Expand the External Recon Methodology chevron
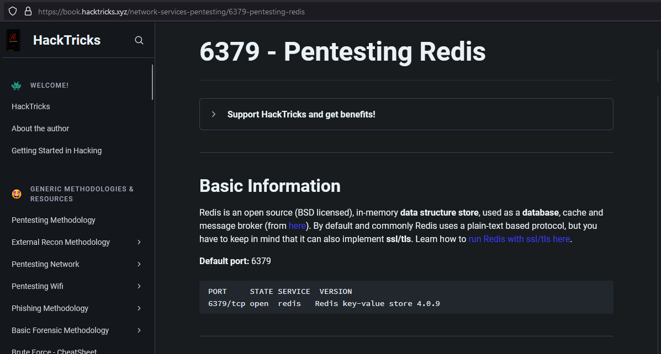Screen dimensions: 661x354 (139, 242)
